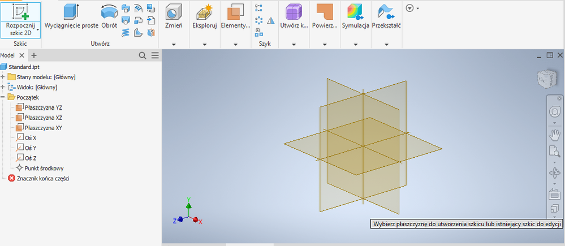The width and height of the screenshot is (565, 246).
Task: Expand the Przekształć panel dropdown arrow
Action: pos(386,45)
